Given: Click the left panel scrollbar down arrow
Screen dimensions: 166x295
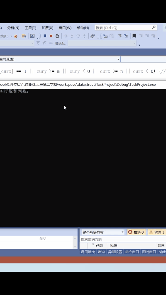Looking at the screenshot, I should coord(75,246).
